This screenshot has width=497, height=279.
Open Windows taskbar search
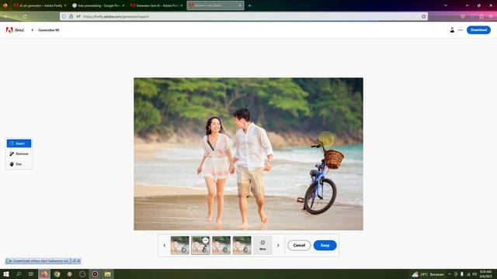[19, 274]
